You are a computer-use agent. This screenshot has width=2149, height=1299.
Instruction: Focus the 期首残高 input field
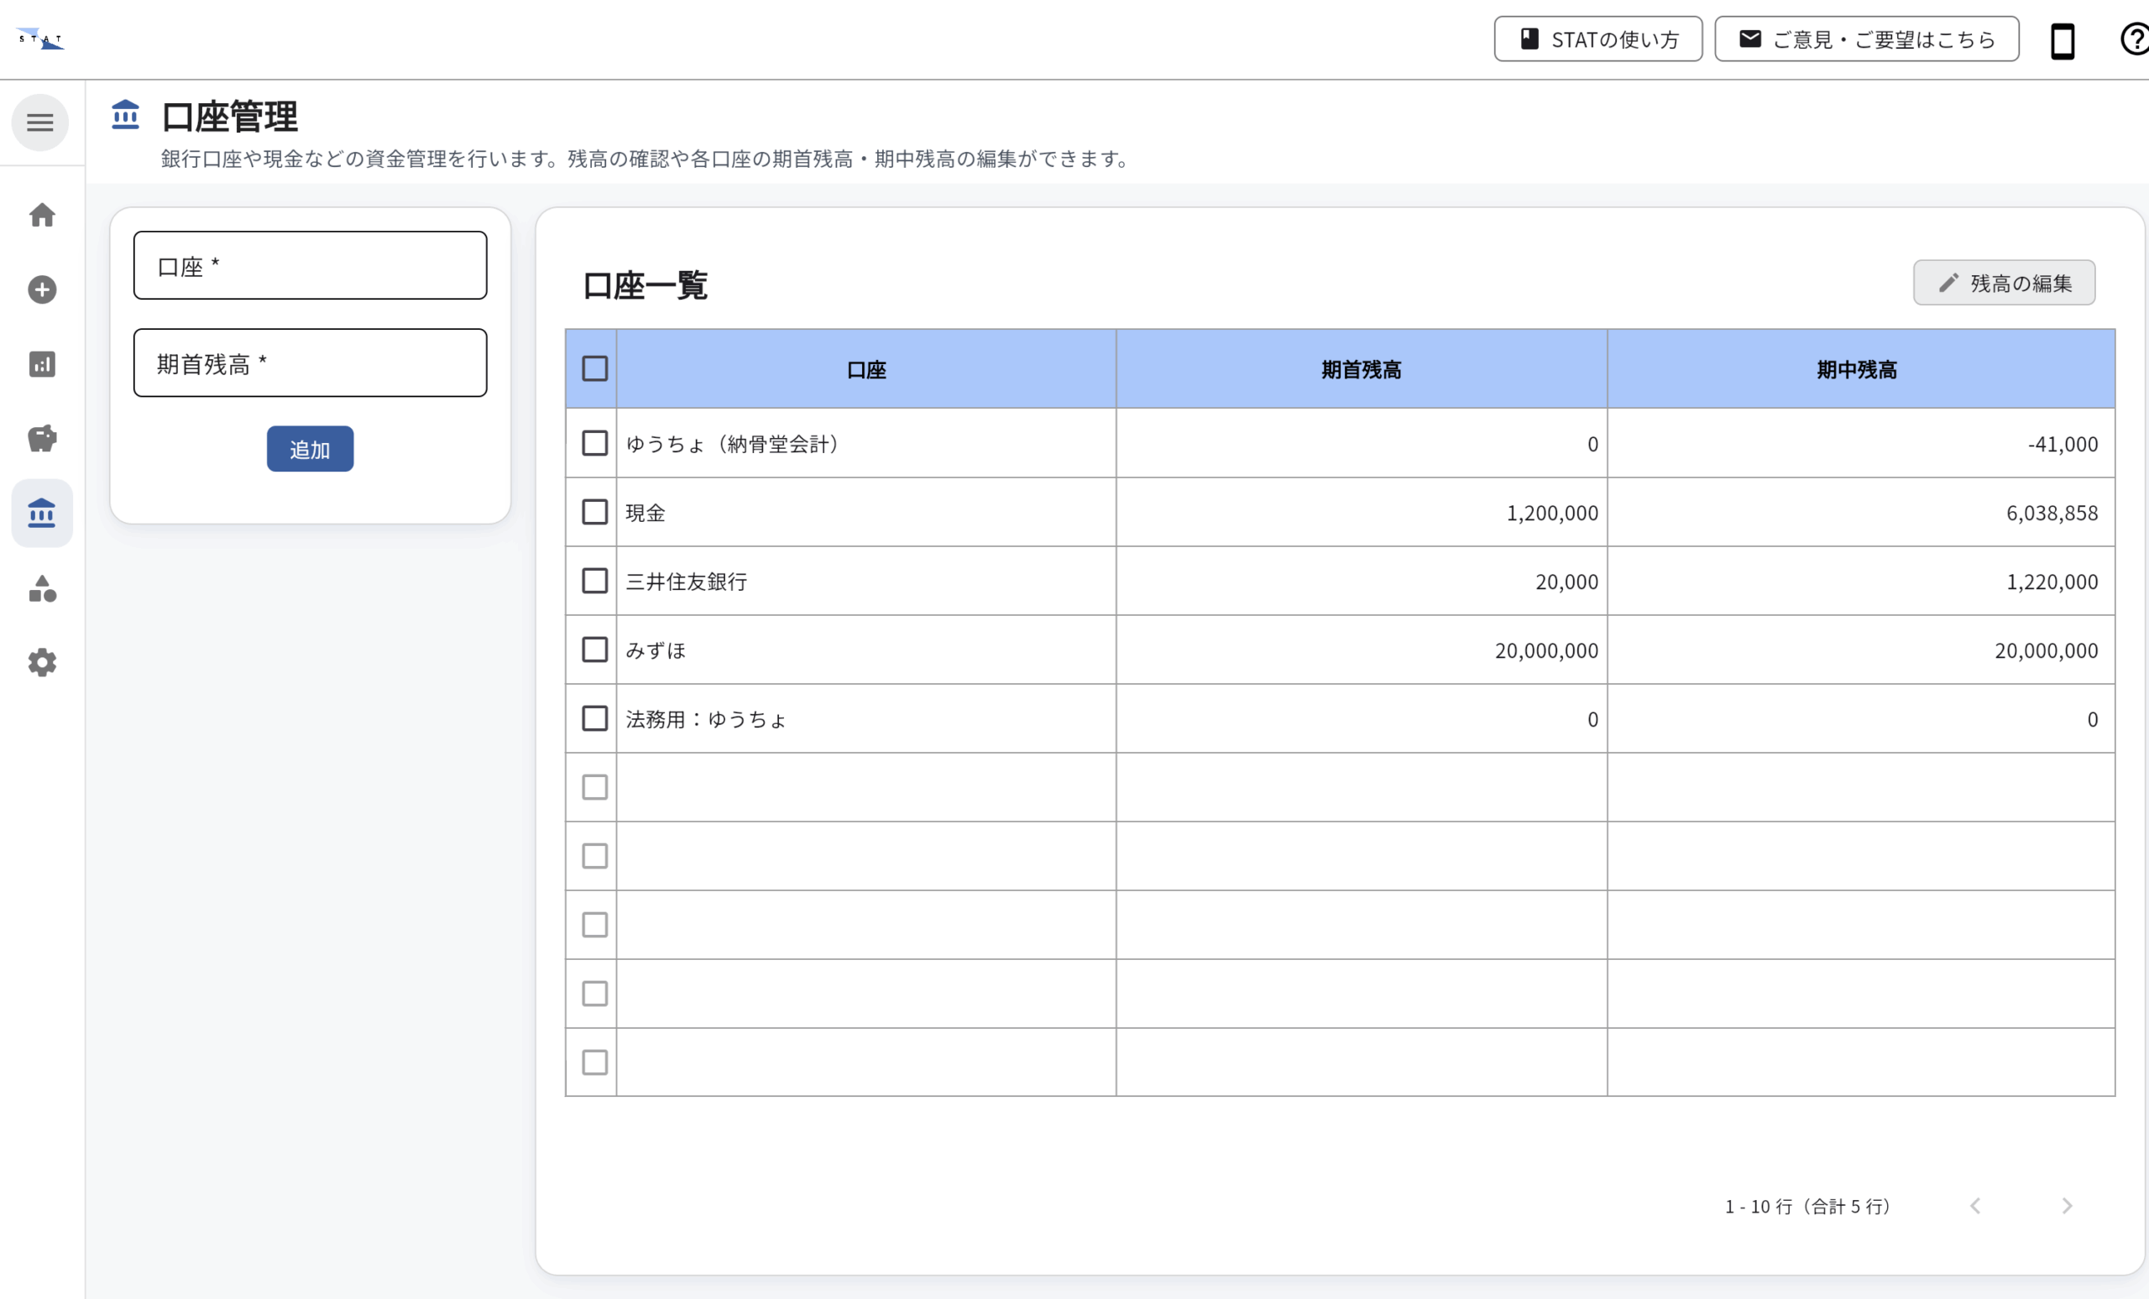pos(310,363)
